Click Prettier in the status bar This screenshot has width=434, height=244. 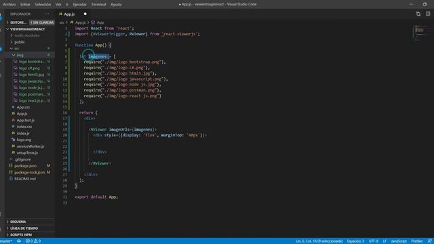(x=417, y=241)
